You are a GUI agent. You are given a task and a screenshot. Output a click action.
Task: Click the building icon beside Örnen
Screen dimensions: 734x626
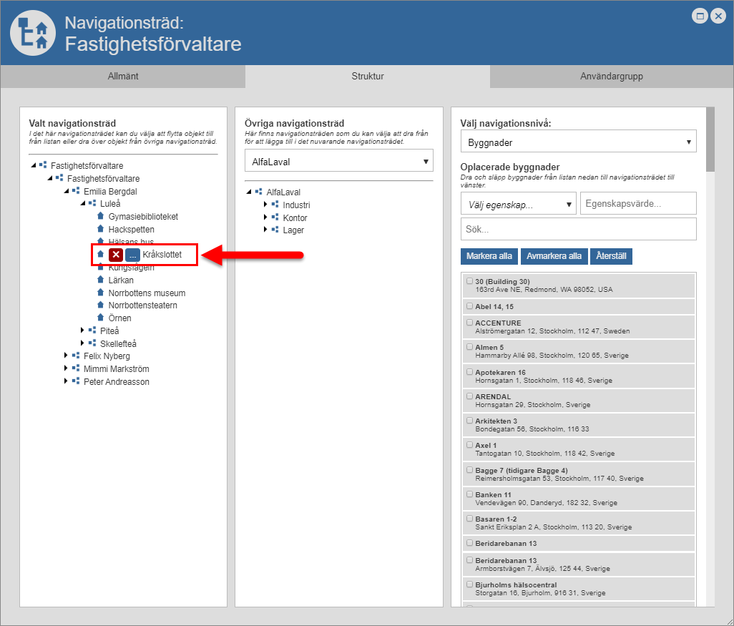coord(101,318)
